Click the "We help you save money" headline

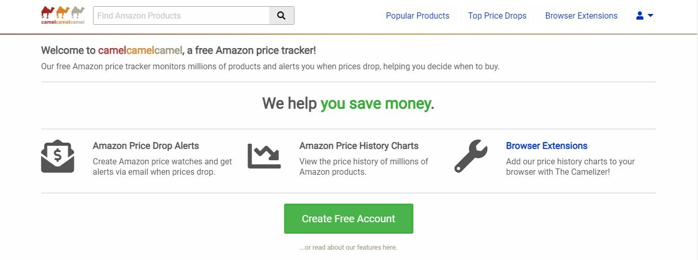(x=348, y=103)
